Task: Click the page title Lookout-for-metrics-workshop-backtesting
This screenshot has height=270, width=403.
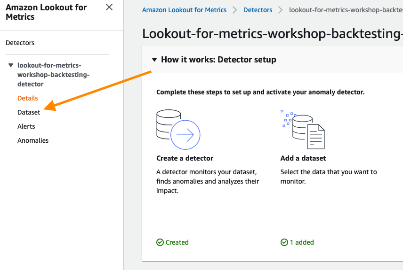Action: click(273, 34)
